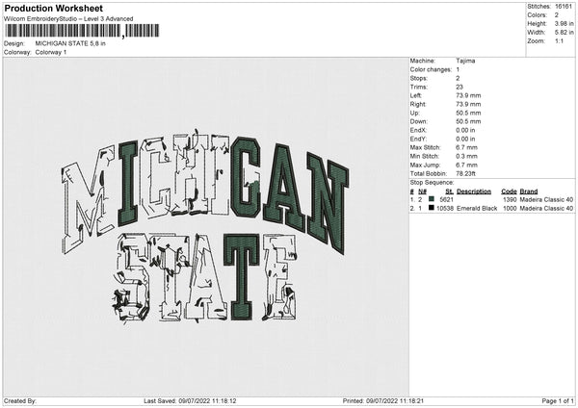Click the Min Stitch value 0.3 mm
The height and width of the screenshot is (408, 578).
click(x=466, y=156)
